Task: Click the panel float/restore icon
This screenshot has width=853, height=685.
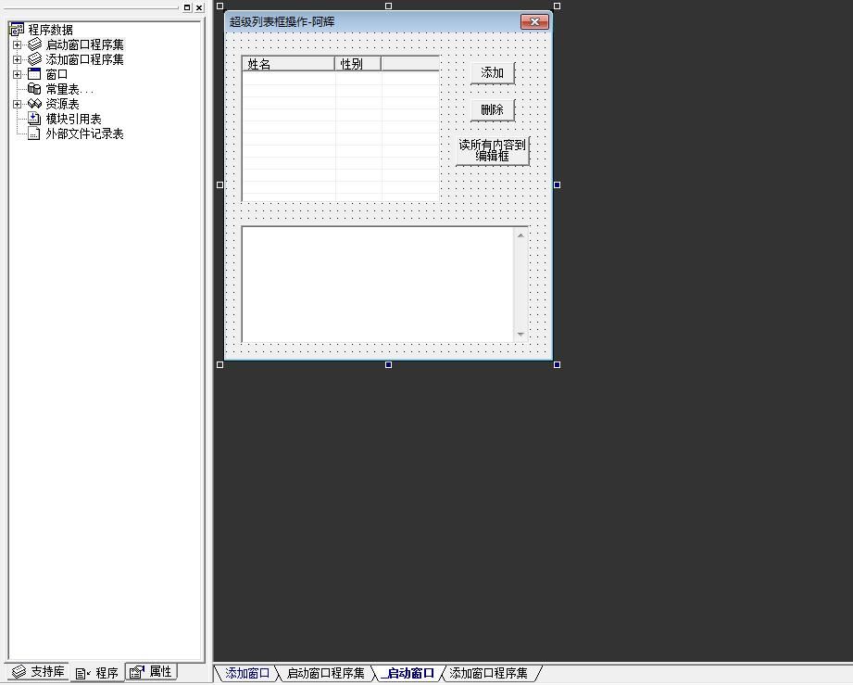Action: [186, 7]
